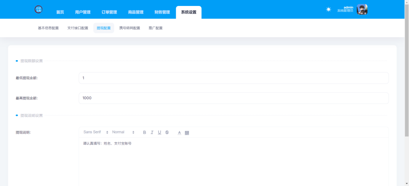Screen dimensions: 409x186
Task: Apply strikethrough formatting in editor toolbar
Action: point(167,132)
